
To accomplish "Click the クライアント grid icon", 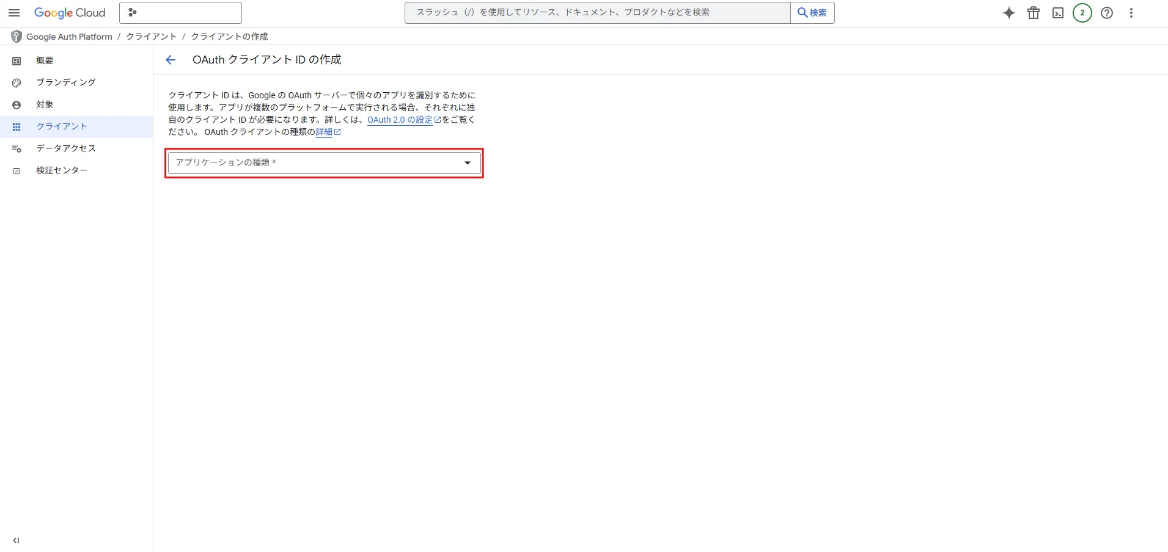I will (x=17, y=127).
